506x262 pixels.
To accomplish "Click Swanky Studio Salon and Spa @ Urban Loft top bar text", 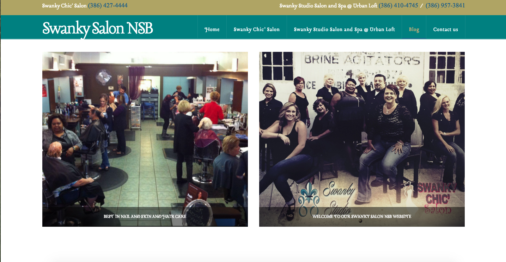I will click(328, 6).
